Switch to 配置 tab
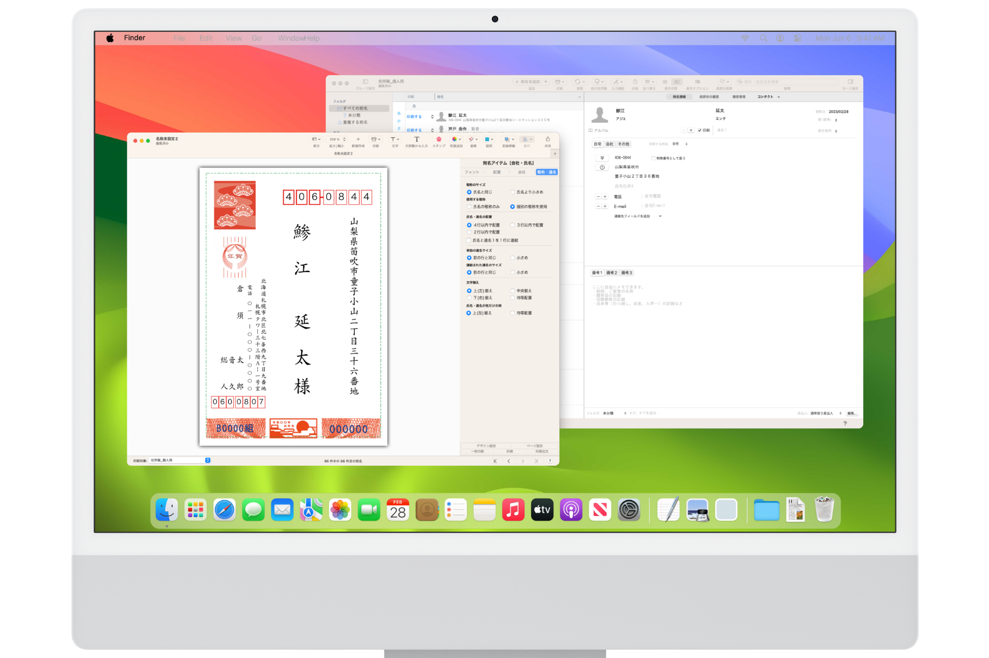989x658 pixels. point(497,172)
